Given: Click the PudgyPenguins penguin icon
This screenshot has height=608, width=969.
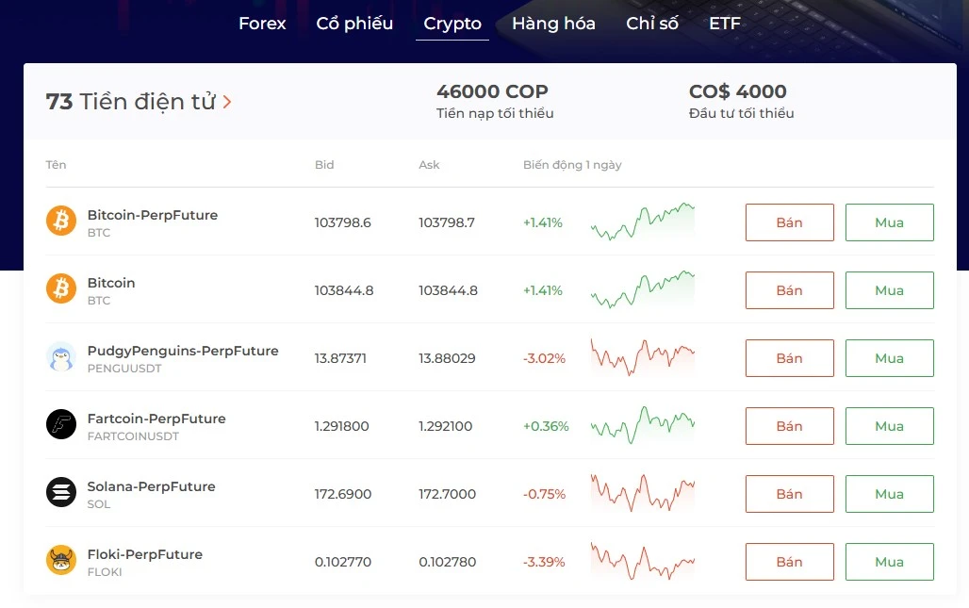Looking at the screenshot, I should click(x=61, y=357).
